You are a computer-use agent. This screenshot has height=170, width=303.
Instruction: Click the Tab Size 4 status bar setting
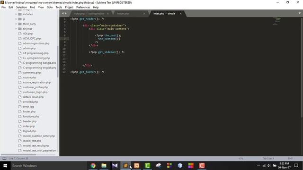click(268, 159)
